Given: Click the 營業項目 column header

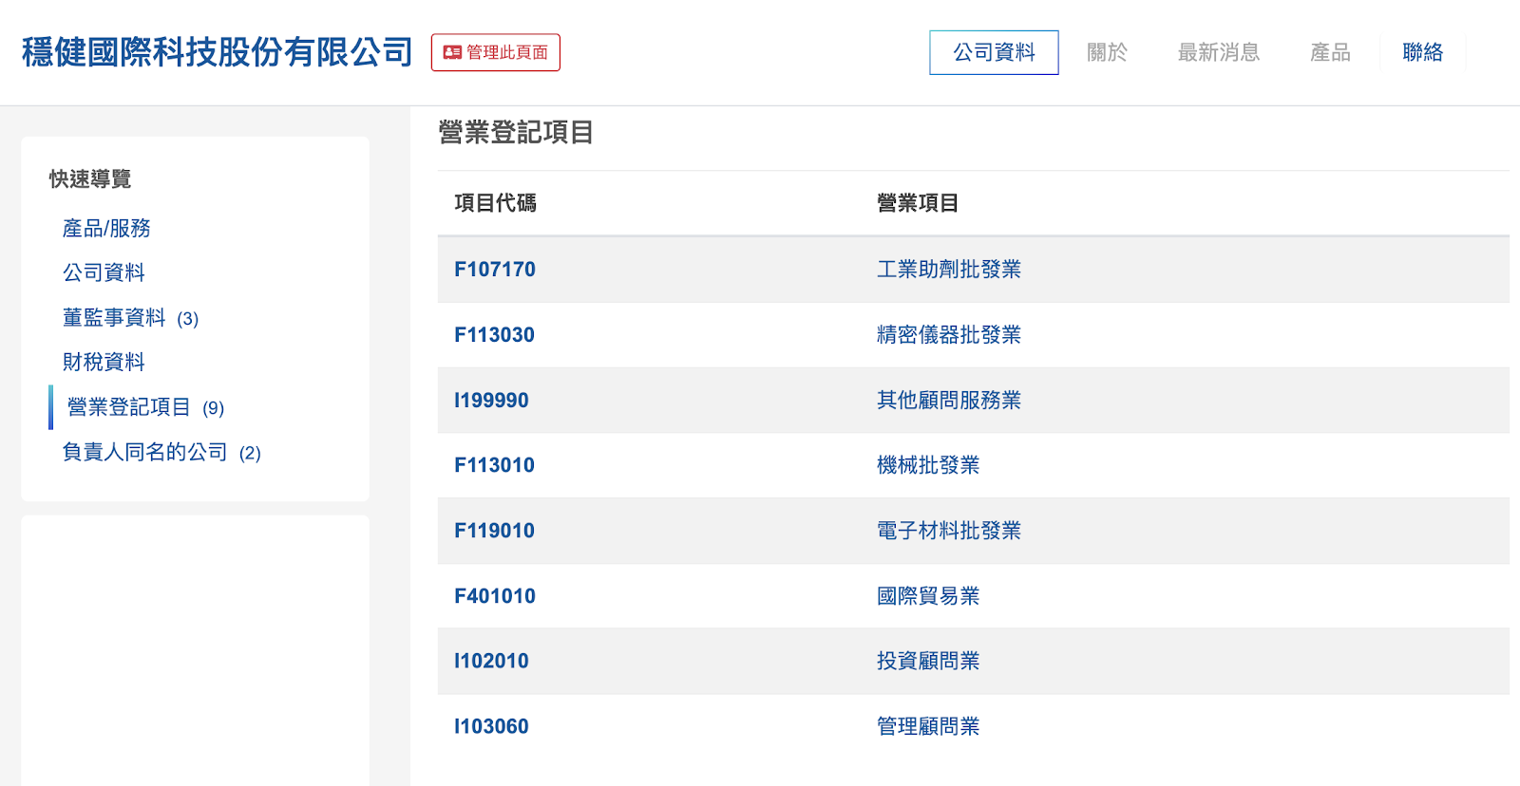Looking at the screenshot, I should [x=917, y=203].
